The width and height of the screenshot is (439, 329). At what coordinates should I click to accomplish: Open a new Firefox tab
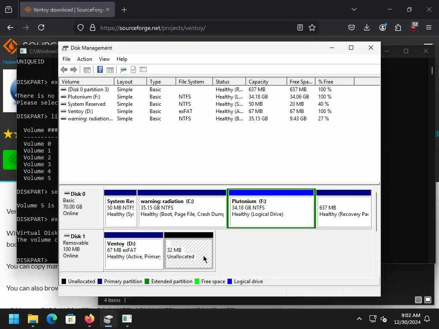tap(124, 10)
